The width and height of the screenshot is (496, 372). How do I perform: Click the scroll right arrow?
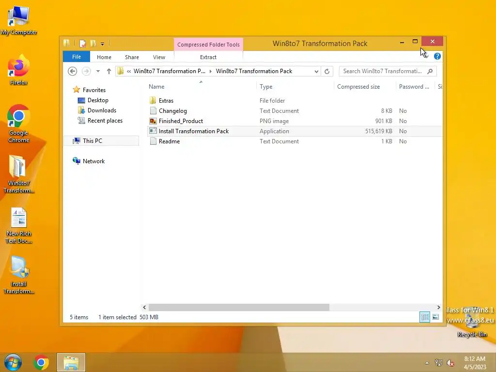pyautogui.click(x=438, y=307)
